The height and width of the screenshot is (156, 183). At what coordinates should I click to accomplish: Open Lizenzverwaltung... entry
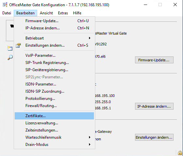click(x=54, y=123)
